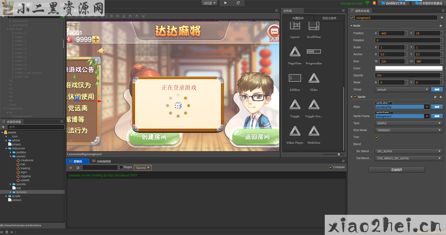Switch to the 自定义控件 tab
Image resolution: width=446 pixels, height=235 pixels.
tap(329, 18)
